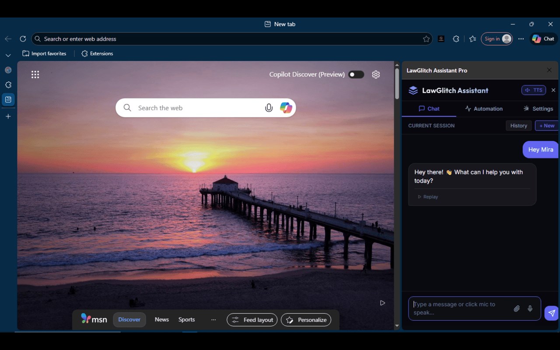The image size is (560, 350).
Task: Open page settings gear icon
Action: [376, 74]
